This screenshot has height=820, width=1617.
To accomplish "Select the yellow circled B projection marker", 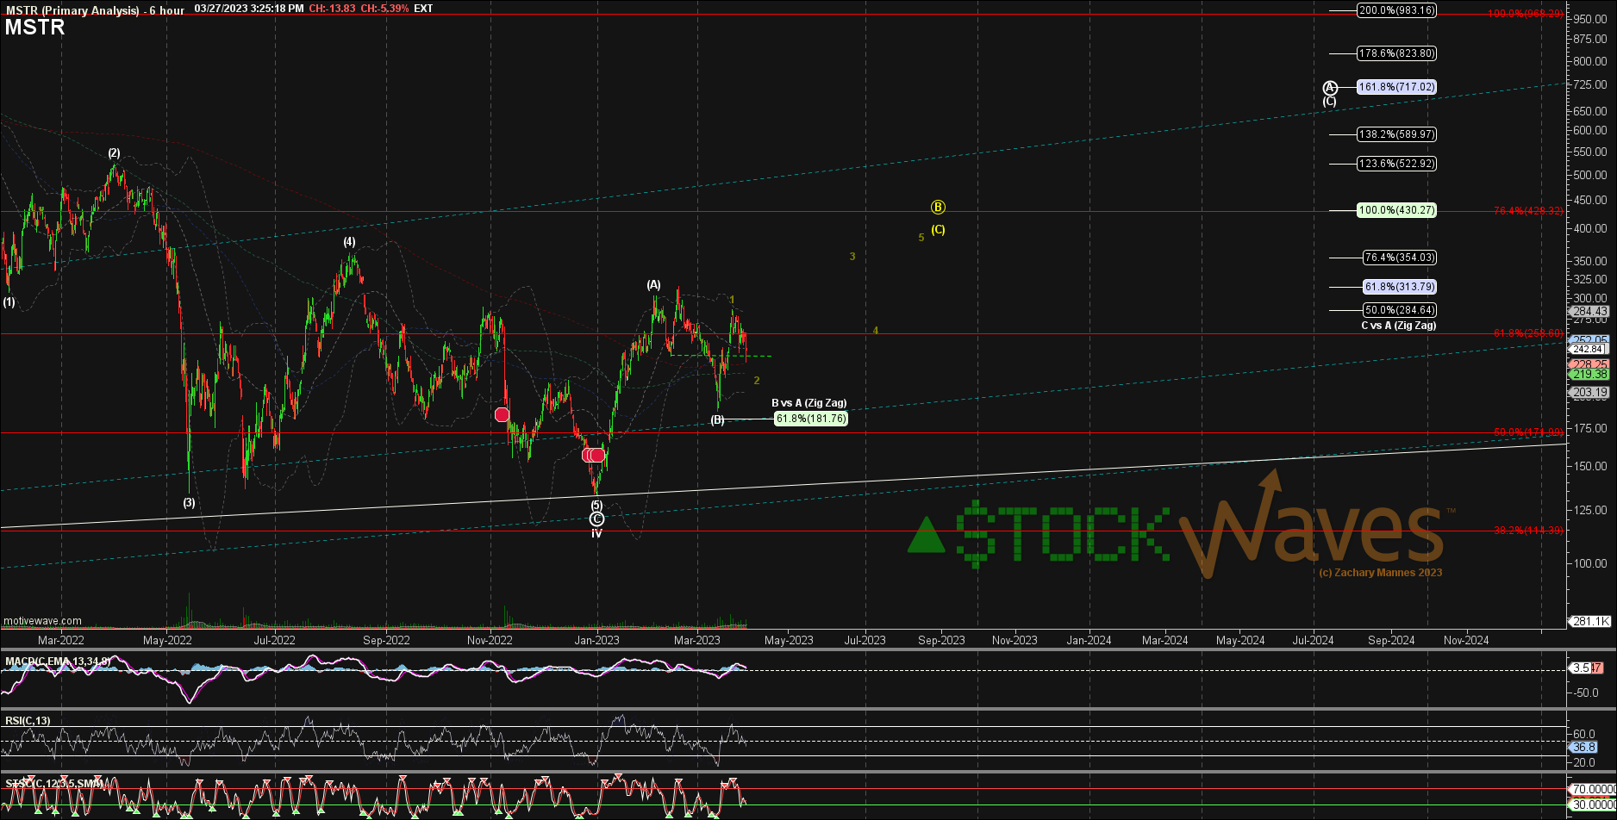I will coord(939,207).
